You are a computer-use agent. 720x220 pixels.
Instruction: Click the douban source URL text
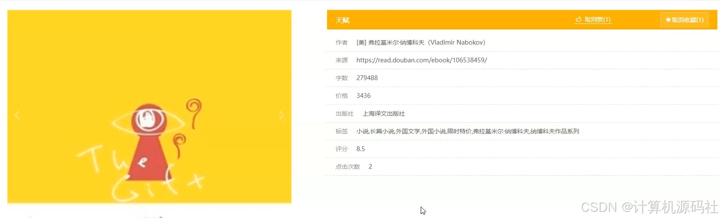[422, 60]
